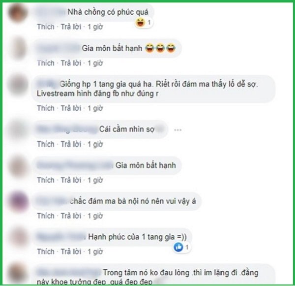The width and height of the screenshot is (295, 286).
Task: Open the three-dot menu beside 'Cái cằm nhìn sợ'
Action: point(178,130)
